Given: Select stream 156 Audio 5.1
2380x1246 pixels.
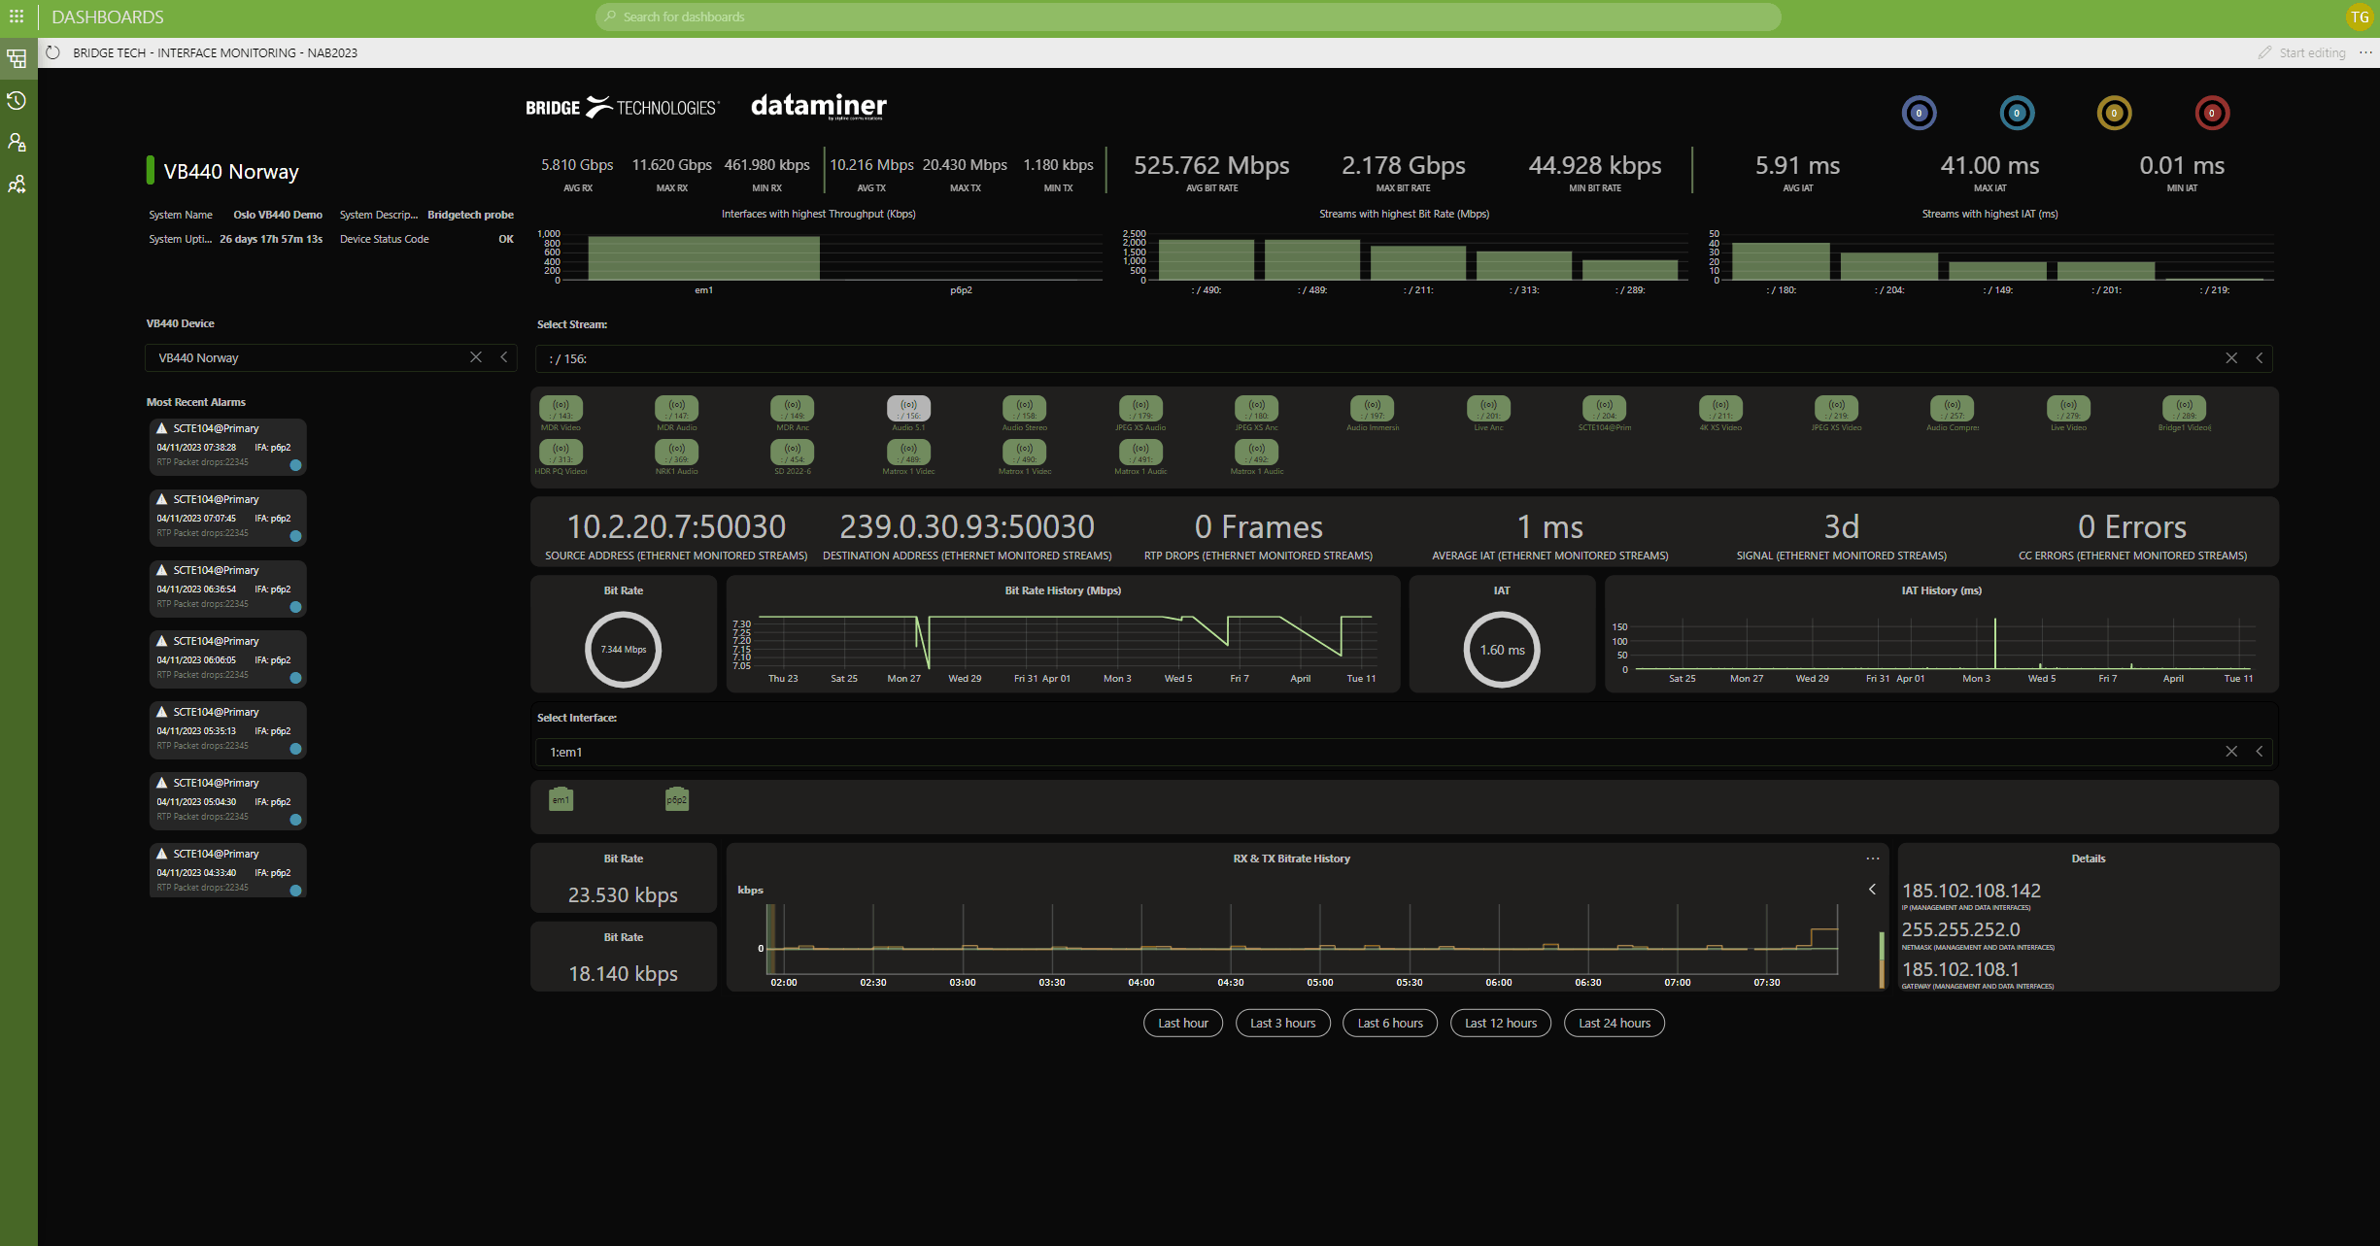Looking at the screenshot, I should tap(908, 409).
